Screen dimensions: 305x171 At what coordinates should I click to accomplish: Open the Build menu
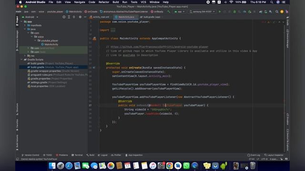[115, 2]
